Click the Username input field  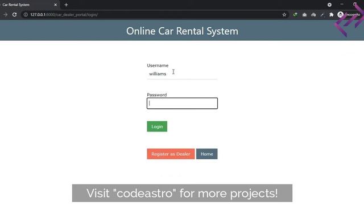pyautogui.click(x=182, y=74)
